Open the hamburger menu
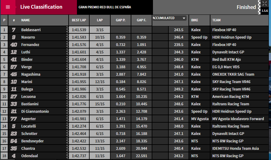The image size is (271, 160). (8, 7)
